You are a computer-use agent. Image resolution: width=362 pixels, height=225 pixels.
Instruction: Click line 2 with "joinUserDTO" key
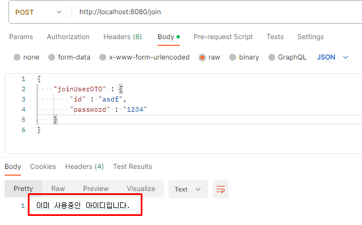pos(88,89)
